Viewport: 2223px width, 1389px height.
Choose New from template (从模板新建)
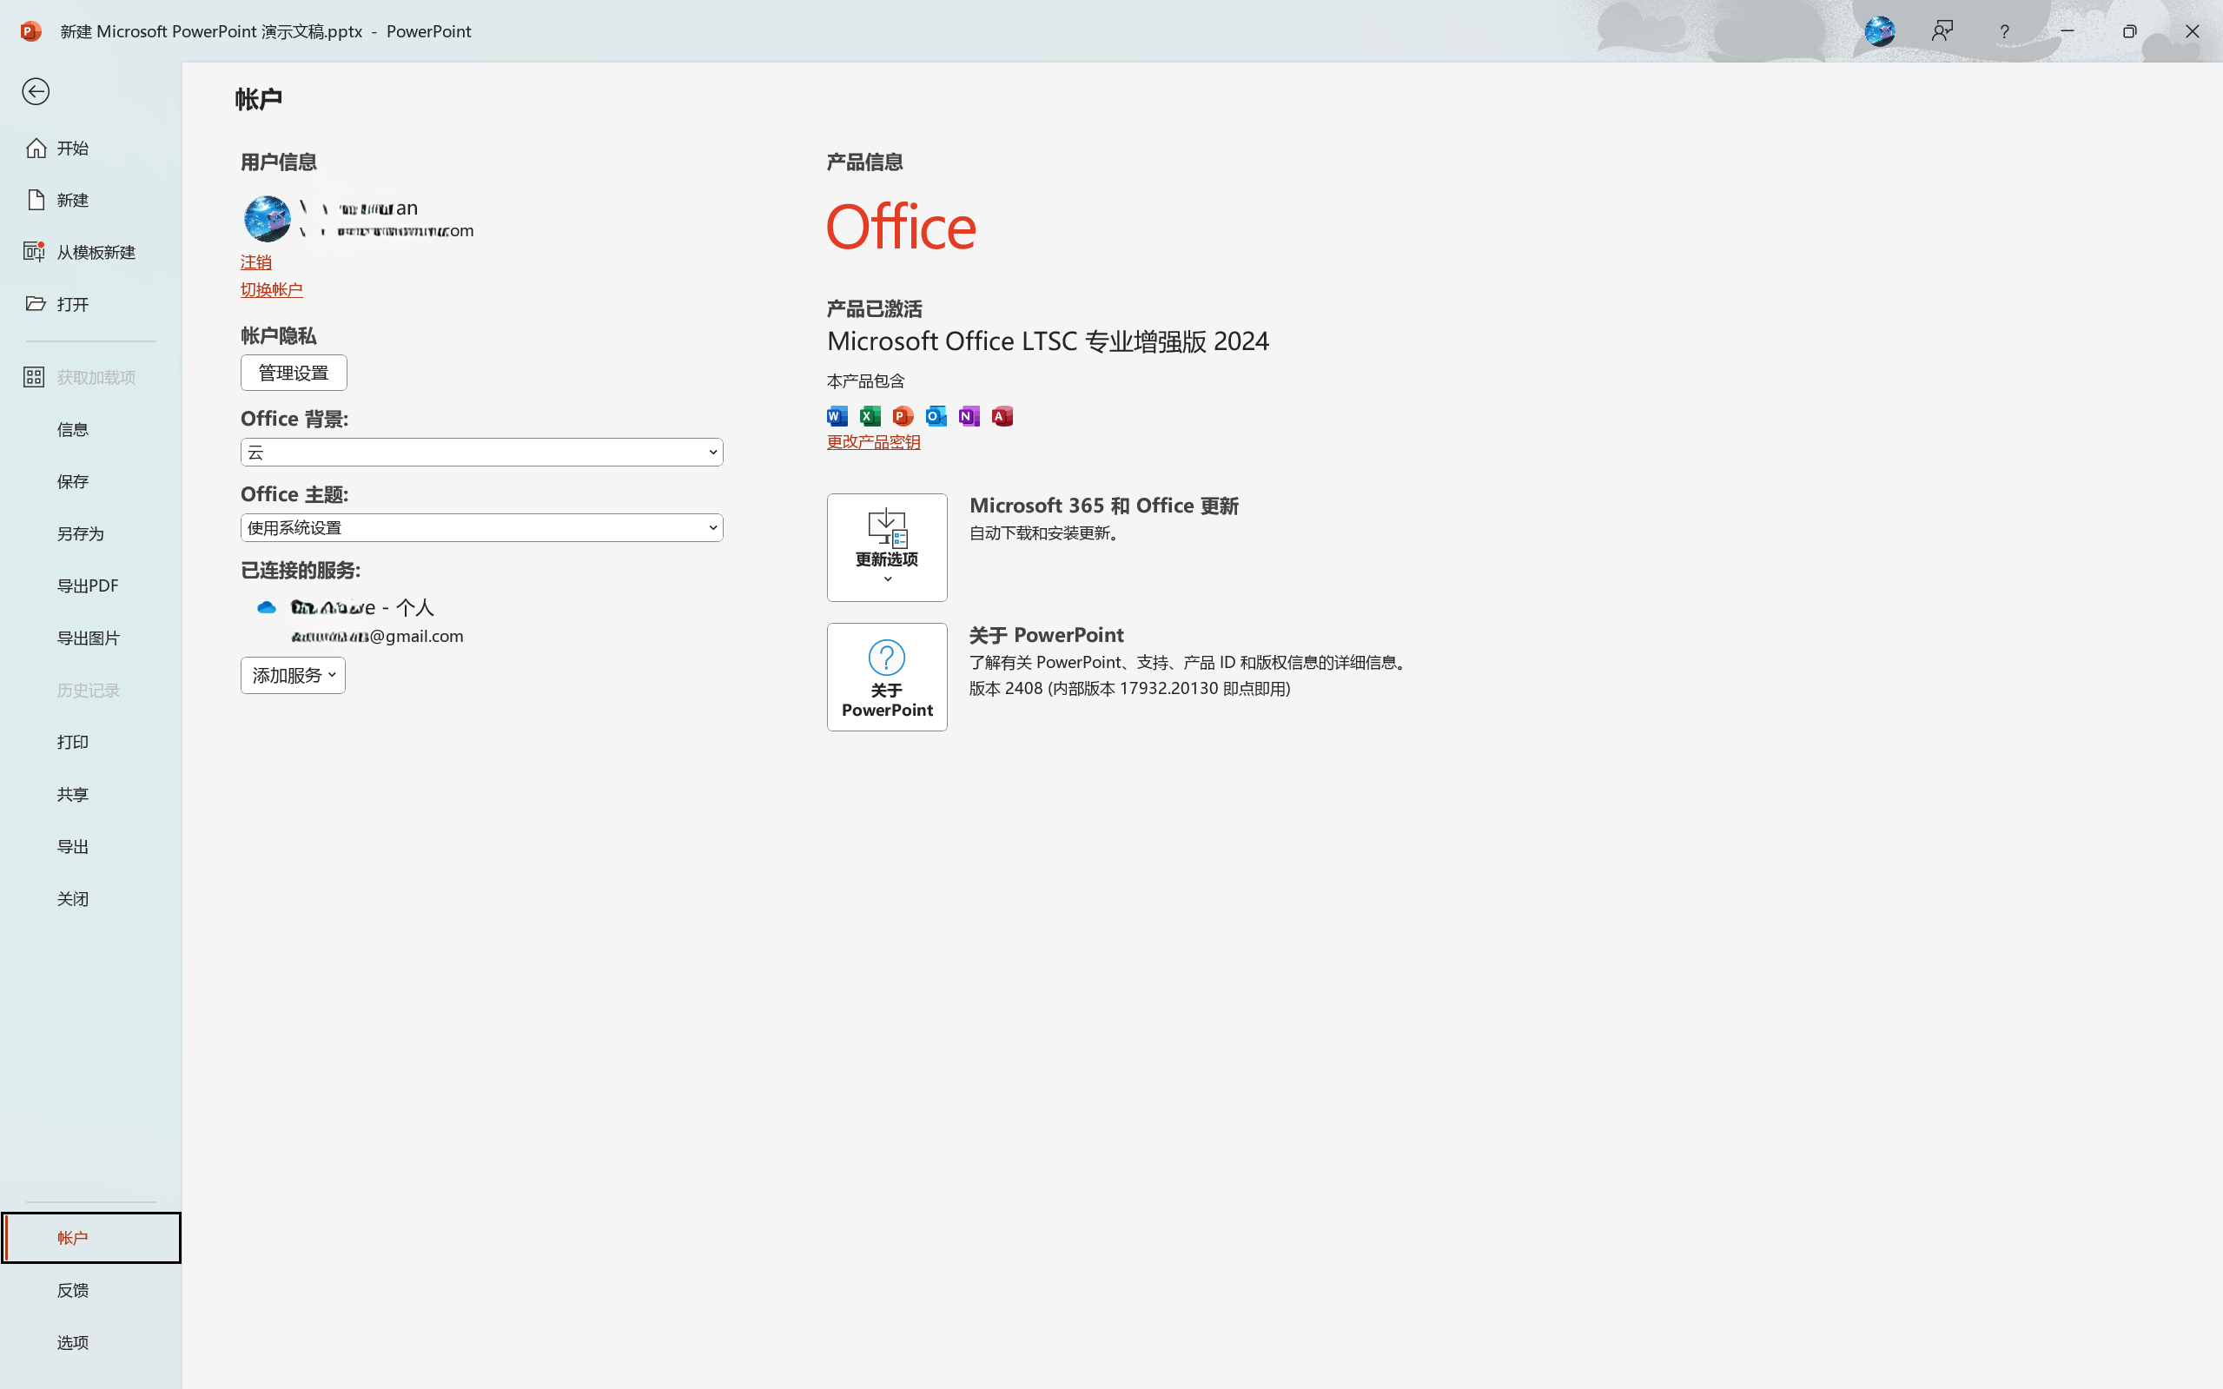point(90,252)
